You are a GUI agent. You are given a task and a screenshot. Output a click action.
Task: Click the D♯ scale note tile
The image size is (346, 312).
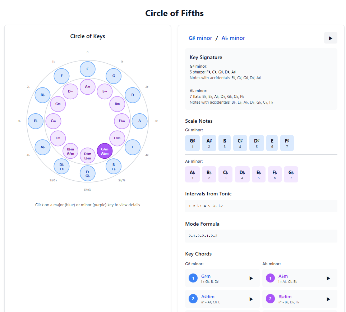pos(257,143)
